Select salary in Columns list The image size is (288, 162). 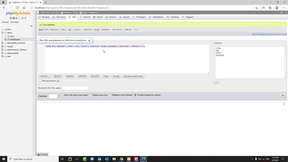click(x=219, y=53)
